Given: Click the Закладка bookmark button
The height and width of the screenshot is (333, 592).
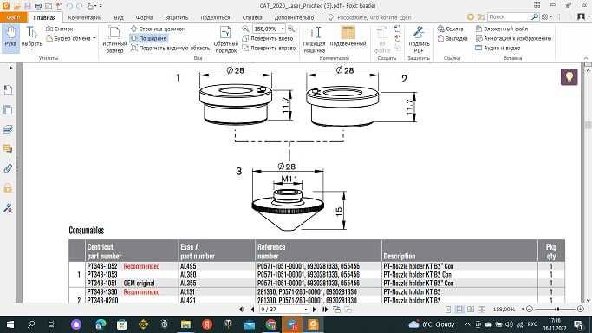Looking at the screenshot, I should (452, 38).
